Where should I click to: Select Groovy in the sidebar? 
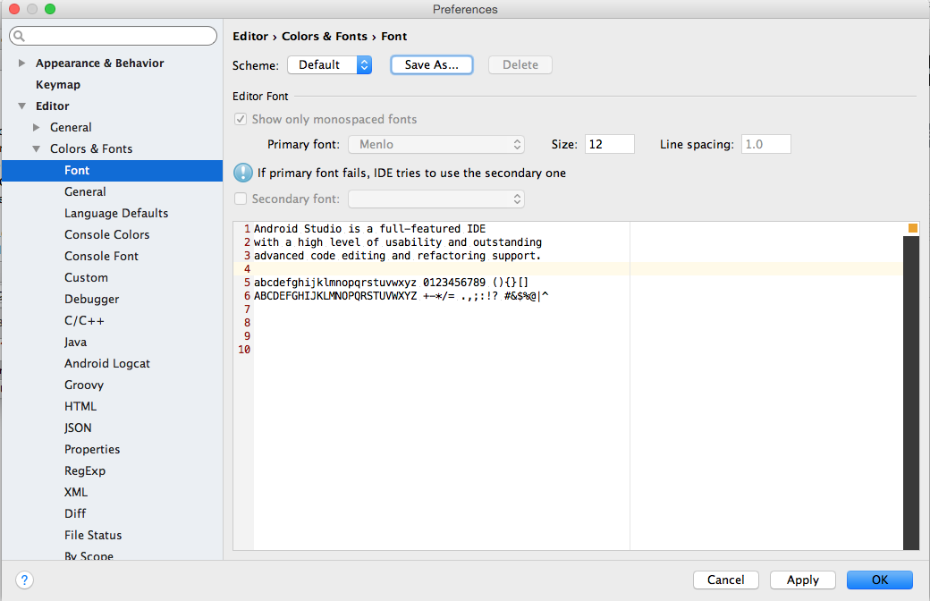[84, 385]
